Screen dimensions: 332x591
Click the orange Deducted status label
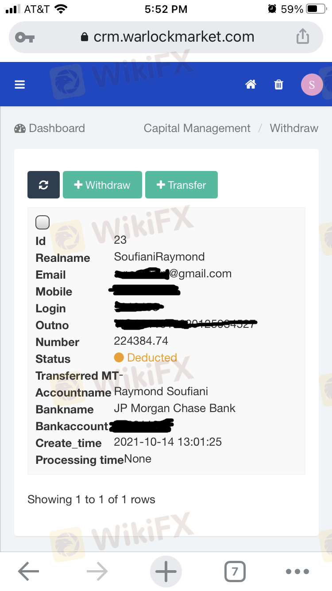click(x=152, y=358)
